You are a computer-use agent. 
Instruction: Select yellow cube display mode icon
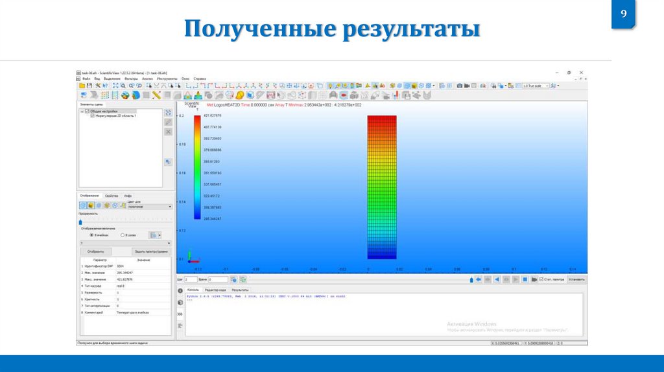click(91, 205)
